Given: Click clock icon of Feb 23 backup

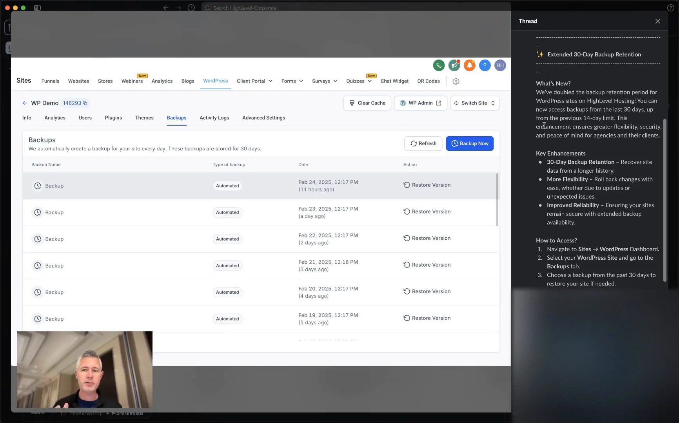Looking at the screenshot, I should 38,212.
